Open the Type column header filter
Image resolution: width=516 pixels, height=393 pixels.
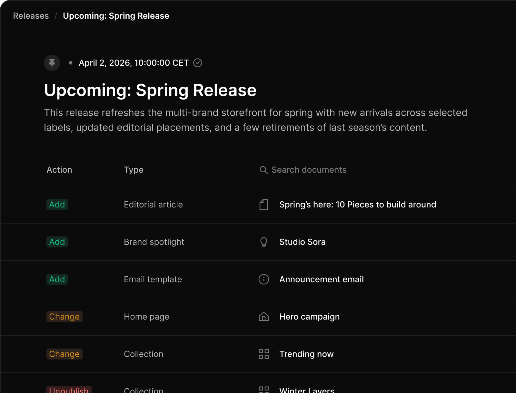click(134, 170)
